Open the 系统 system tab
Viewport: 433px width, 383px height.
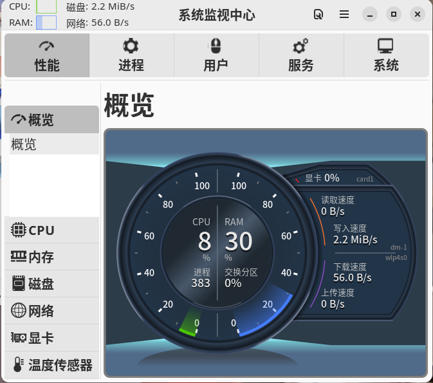pos(386,55)
